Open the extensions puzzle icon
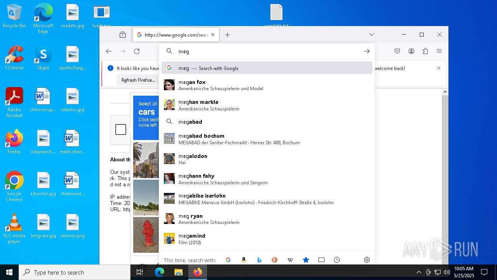Image resolution: width=497 pixels, height=280 pixels. 425,51
